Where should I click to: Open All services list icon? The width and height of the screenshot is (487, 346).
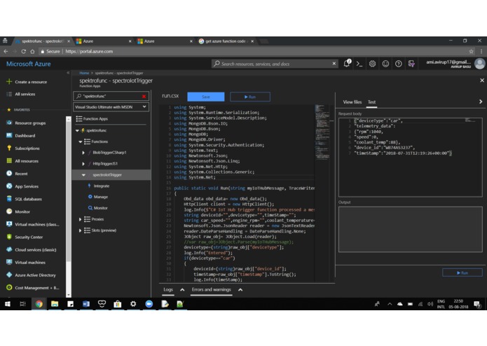pos(9,94)
